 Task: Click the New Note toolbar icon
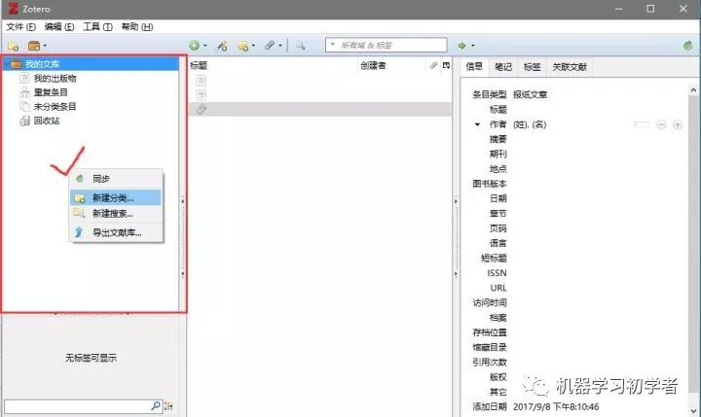pos(243,46)
